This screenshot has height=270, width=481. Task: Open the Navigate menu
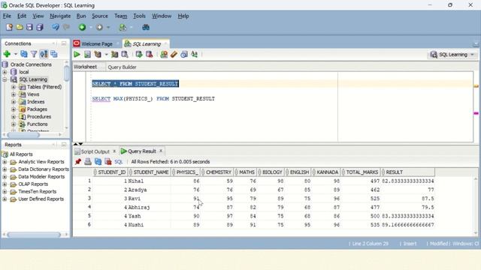(60, 16)
